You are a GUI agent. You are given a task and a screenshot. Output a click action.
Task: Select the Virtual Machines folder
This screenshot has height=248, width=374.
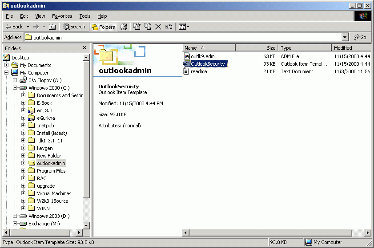click(54, 193)
